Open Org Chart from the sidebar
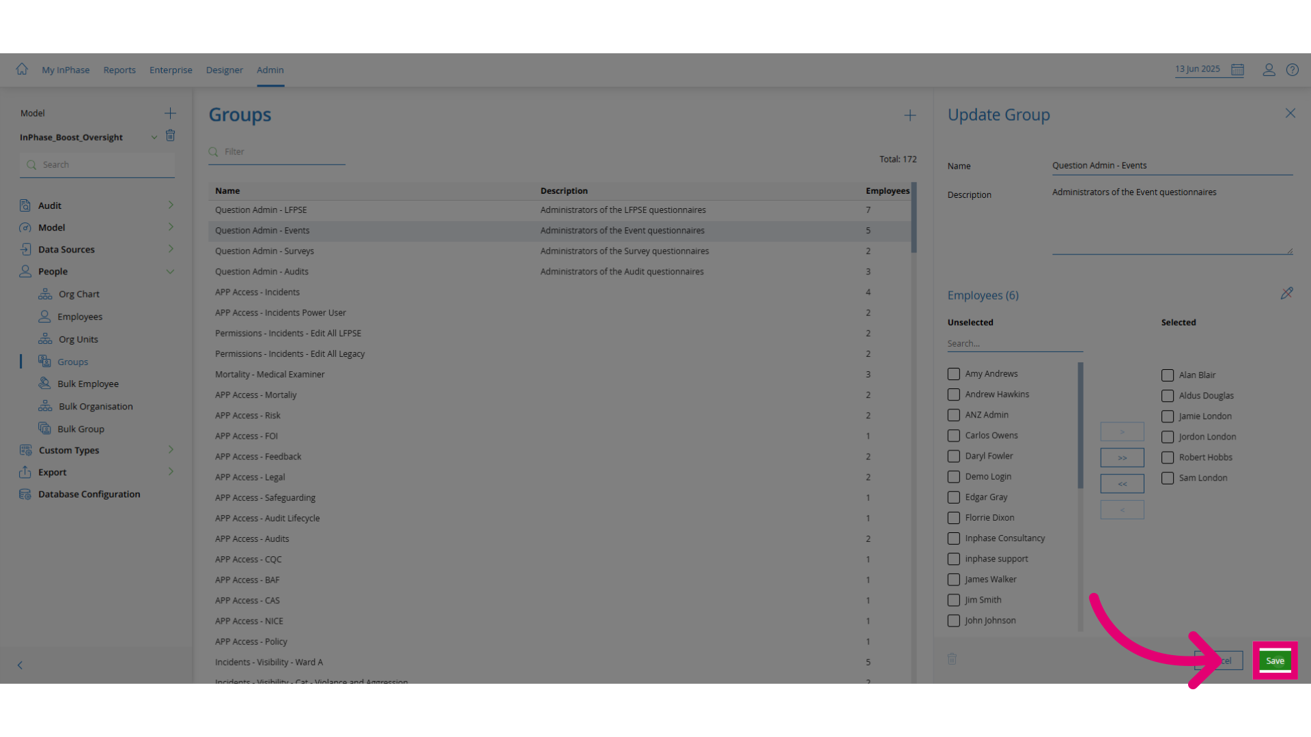1311x737 pixels. tap(79, 294)
